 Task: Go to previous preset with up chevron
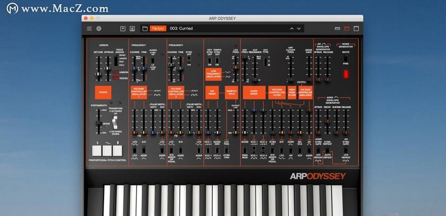point(292,29)
